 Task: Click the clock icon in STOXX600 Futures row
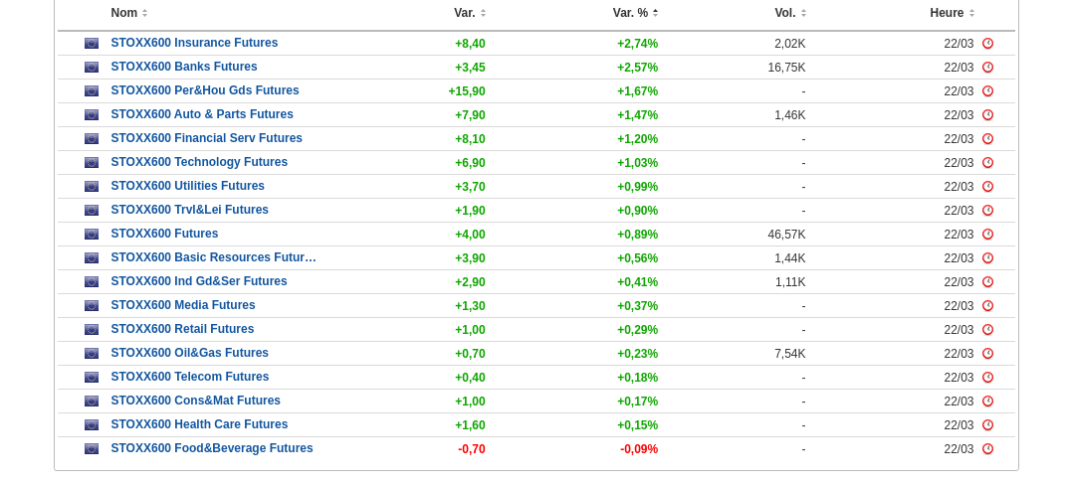987,235
